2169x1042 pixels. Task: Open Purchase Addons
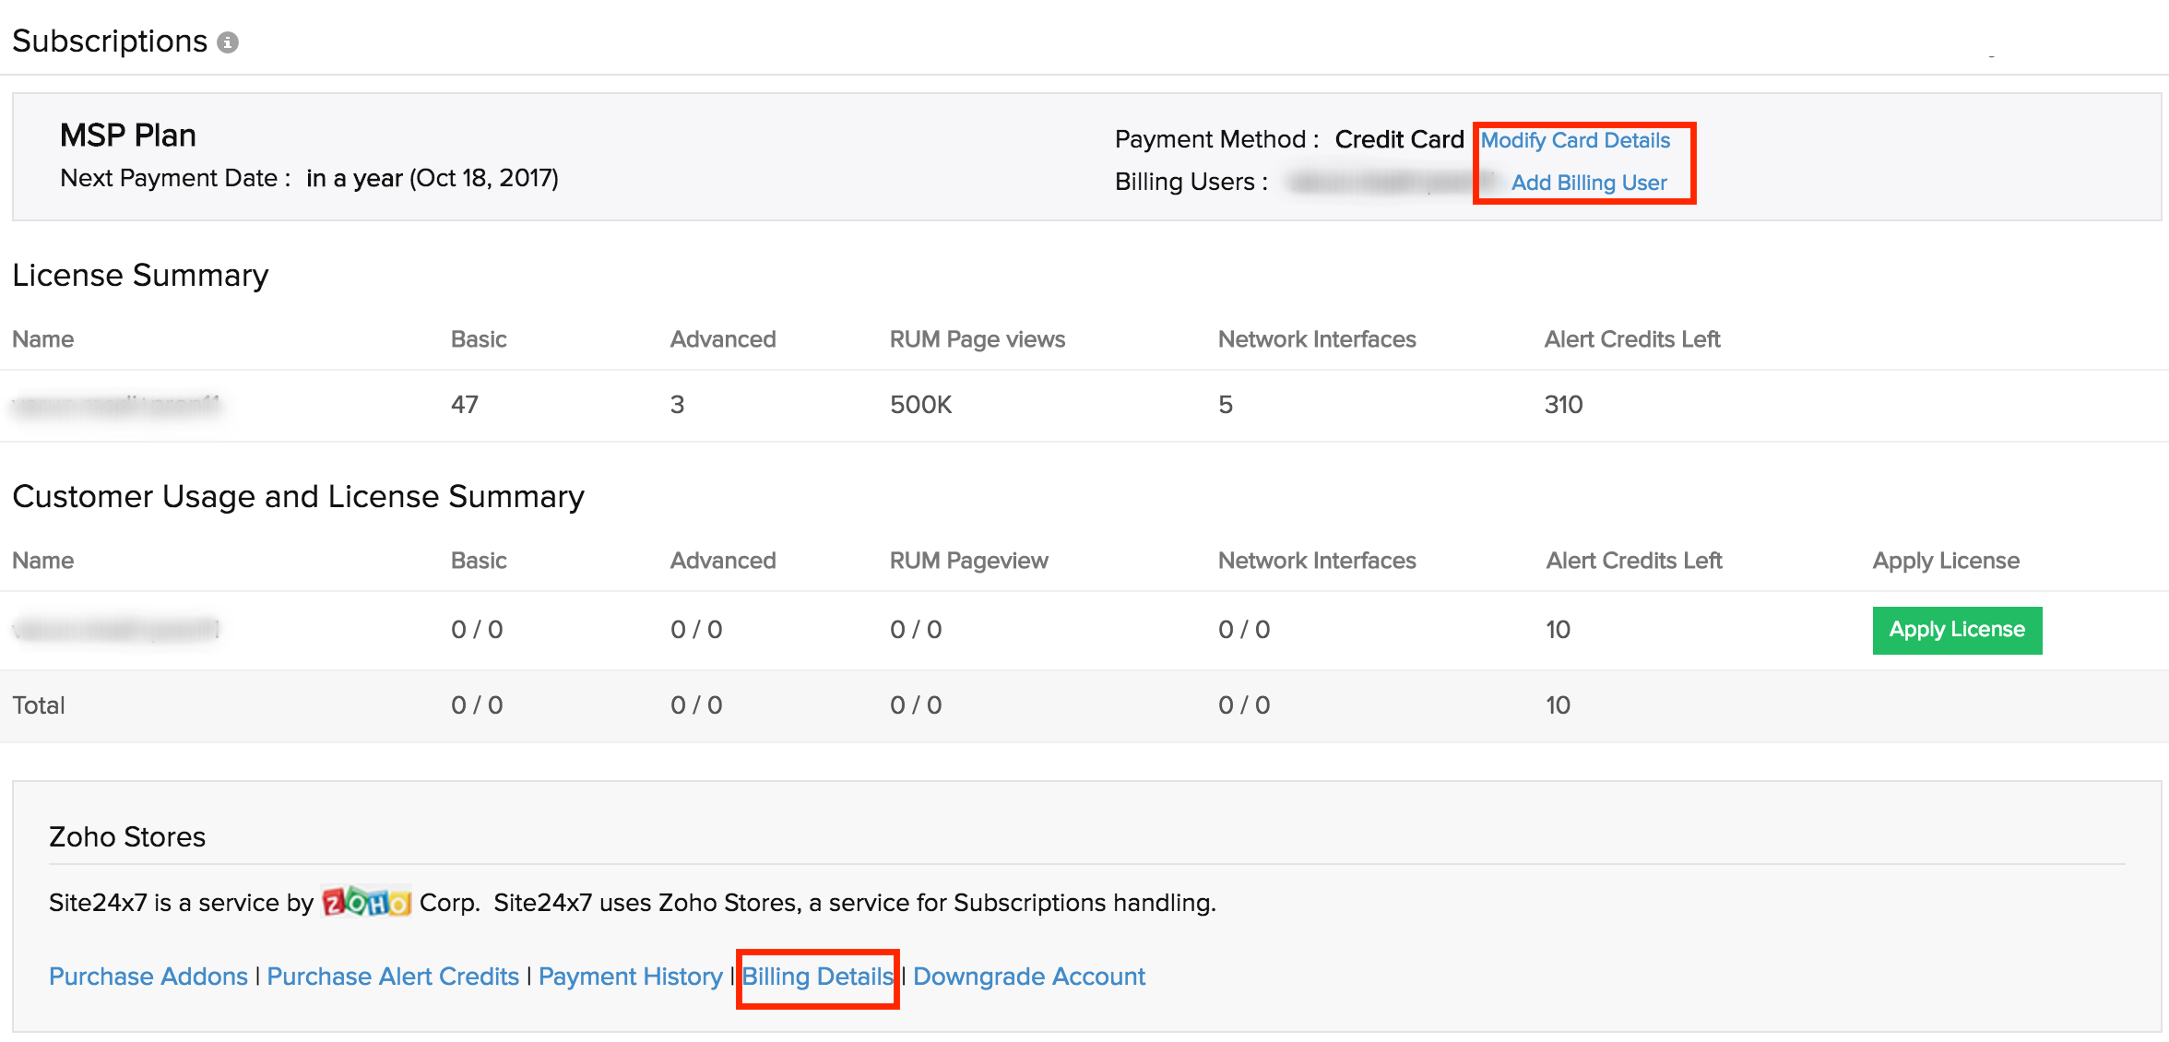point(148,976)
